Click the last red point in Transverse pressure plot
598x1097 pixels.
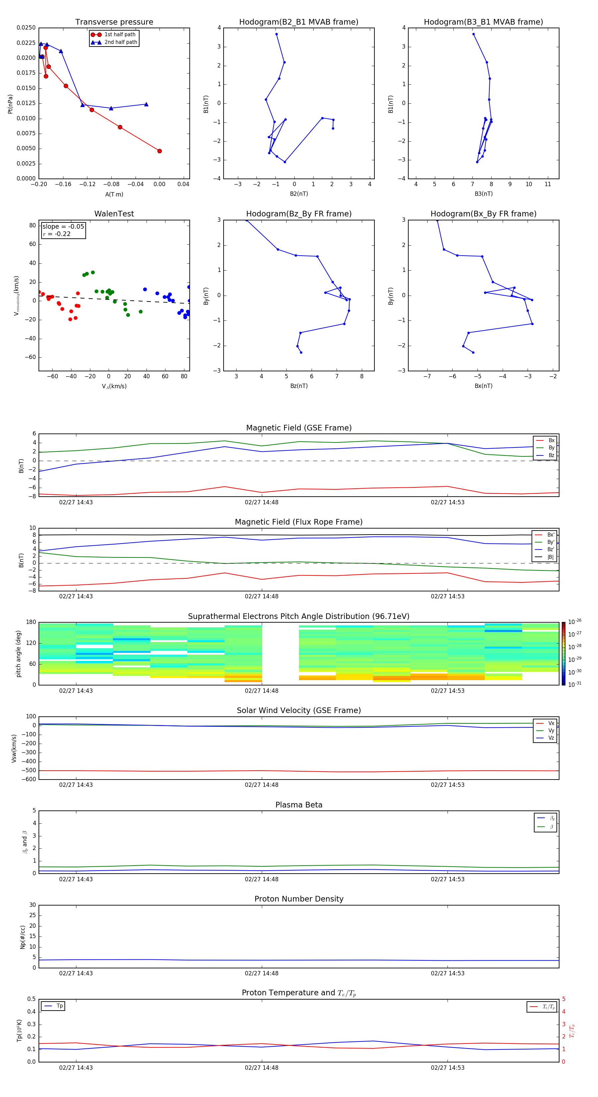159,151
